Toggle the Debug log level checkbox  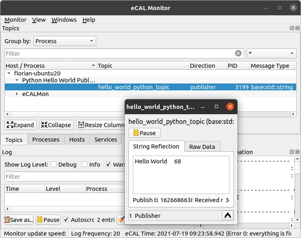[x=54, y=164]
